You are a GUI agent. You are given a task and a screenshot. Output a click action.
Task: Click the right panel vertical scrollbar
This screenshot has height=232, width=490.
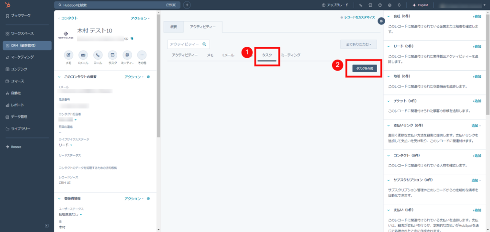(488, 64)
